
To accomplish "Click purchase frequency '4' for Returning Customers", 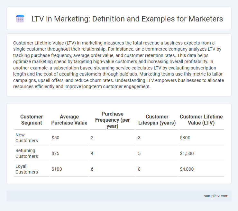I will pyautogui.click(x=92, y=153).
